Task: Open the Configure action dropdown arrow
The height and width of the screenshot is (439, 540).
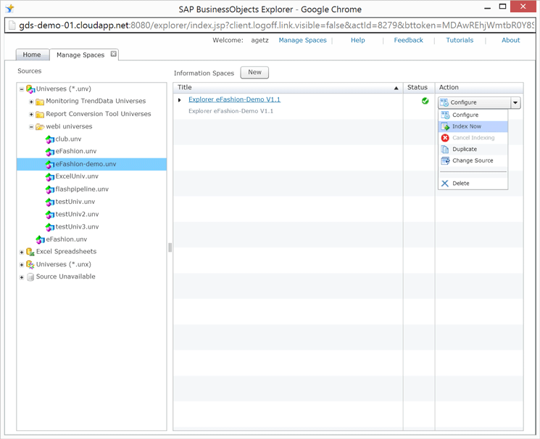Action: click(x=515, y=102)
